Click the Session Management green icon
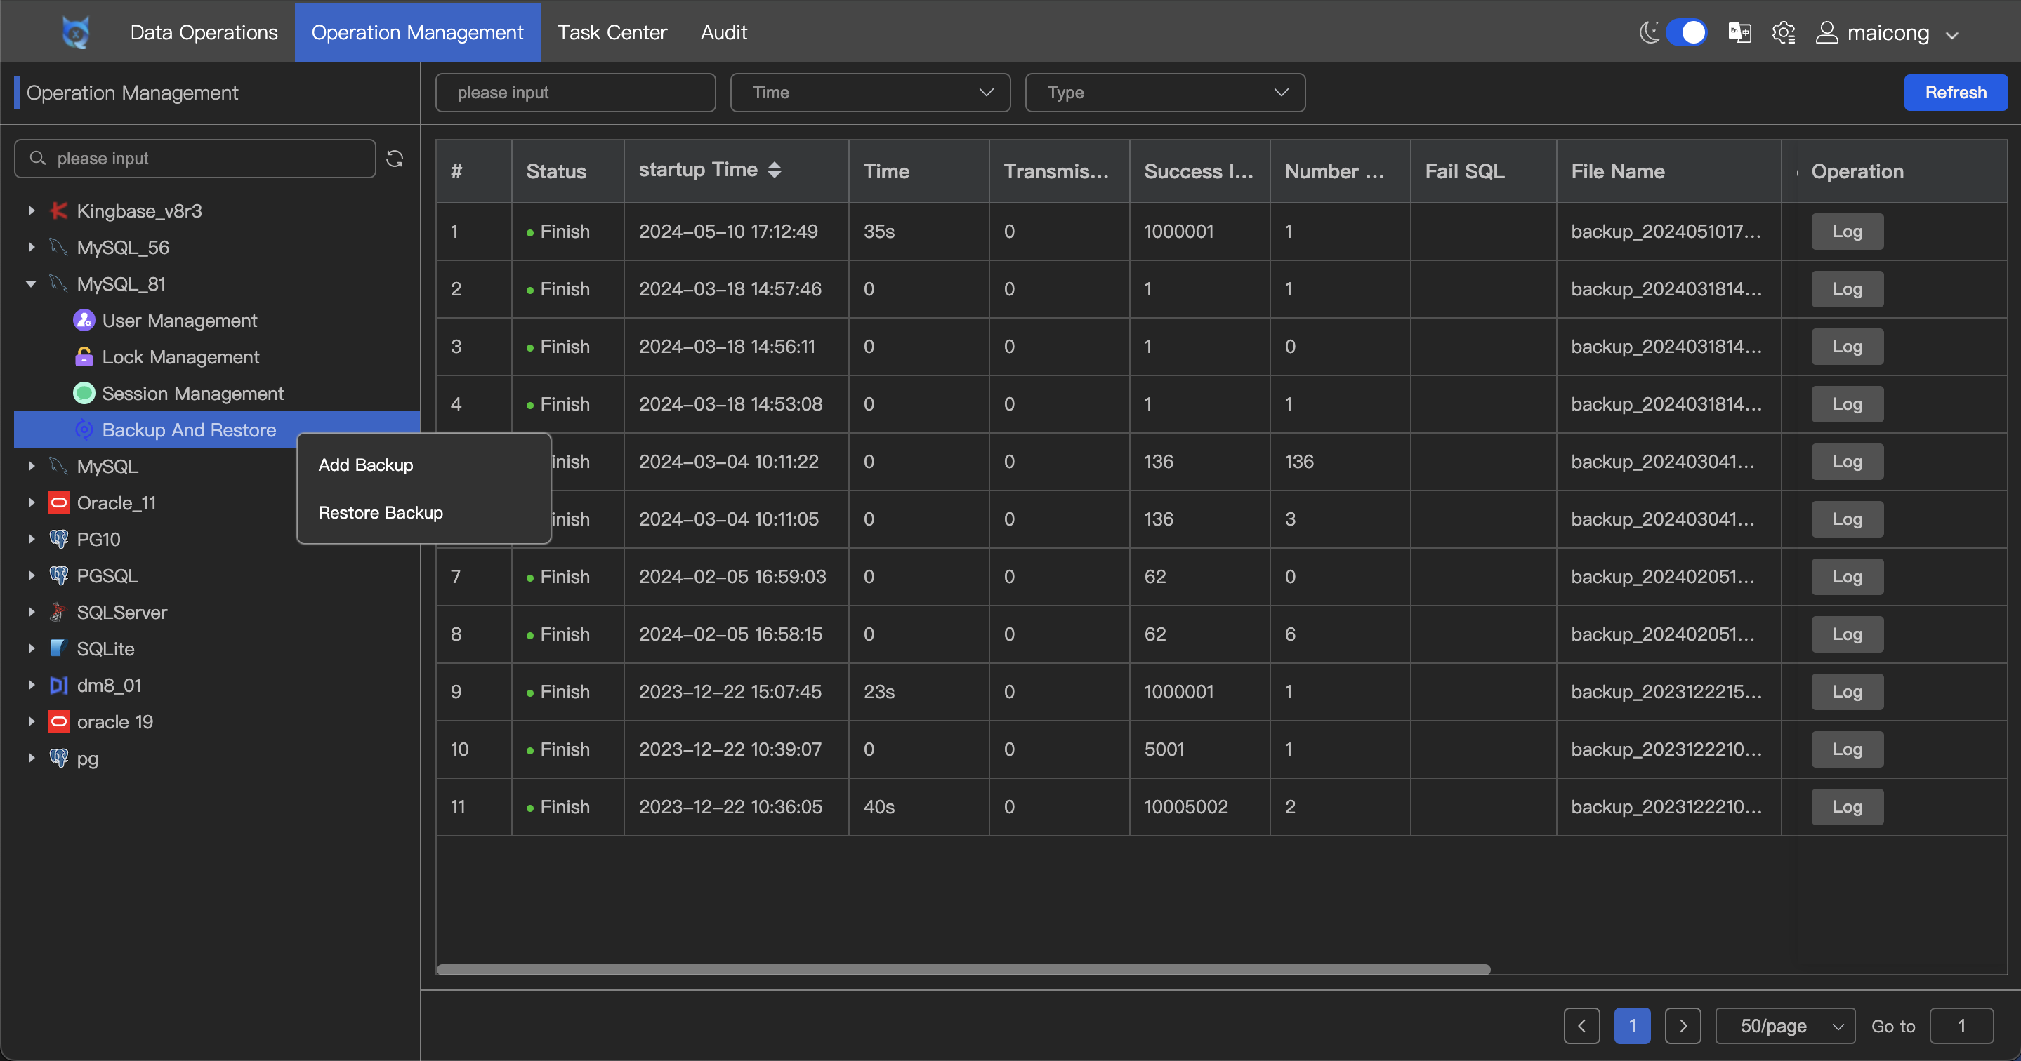The width and height of the screenshot is (2021, 1061). click(84, 393)
